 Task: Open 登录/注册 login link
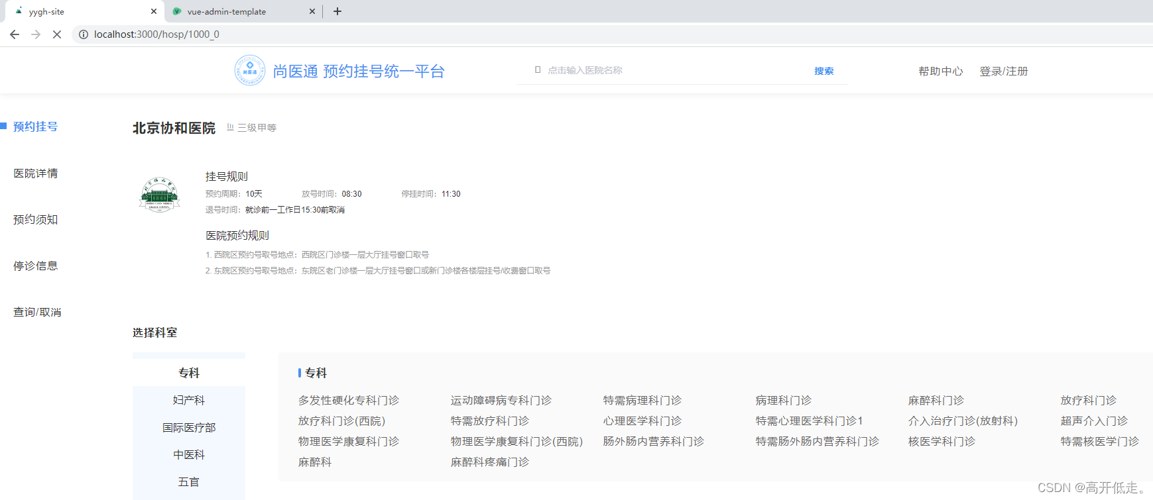click(1004, 71)
